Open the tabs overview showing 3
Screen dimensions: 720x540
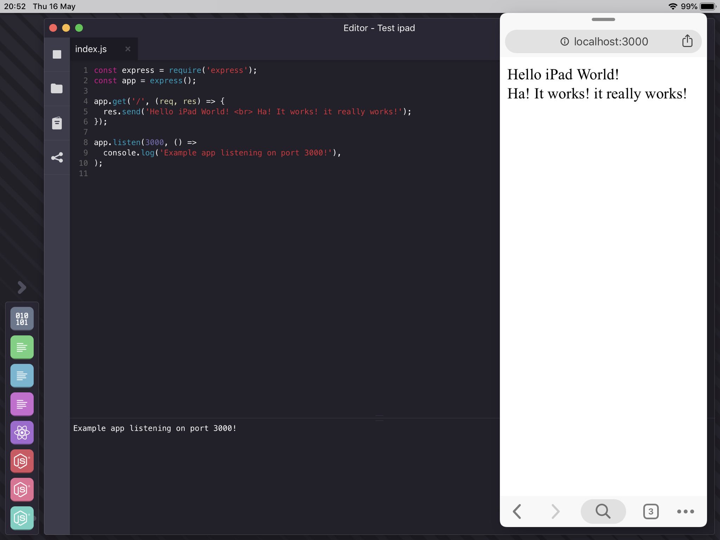pyautogui.click(x=650, y=511)
